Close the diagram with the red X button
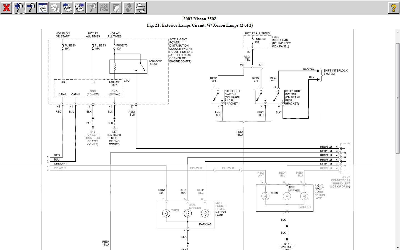 6,7
